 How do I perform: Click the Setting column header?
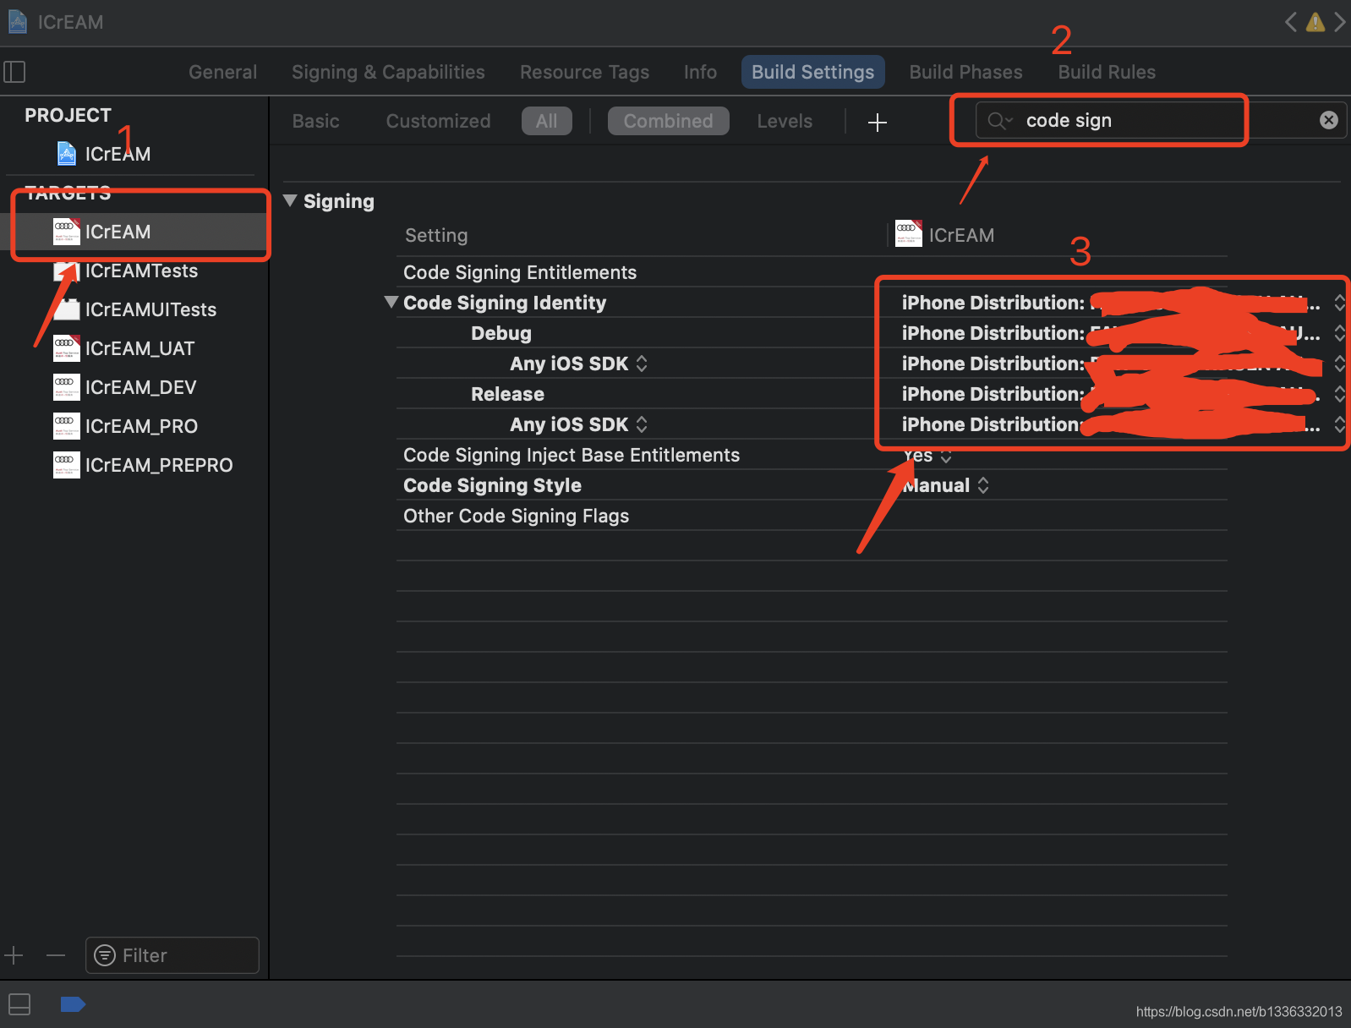point(436,235)
